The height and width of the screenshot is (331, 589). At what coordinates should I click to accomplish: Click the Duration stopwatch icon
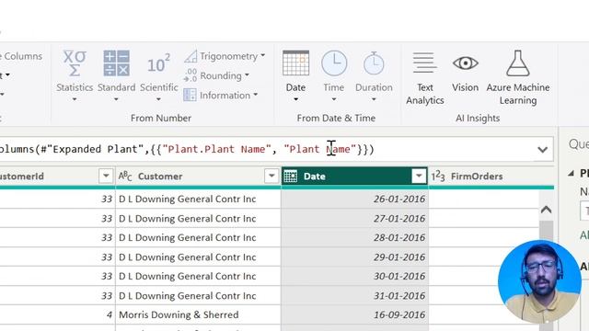374,63
